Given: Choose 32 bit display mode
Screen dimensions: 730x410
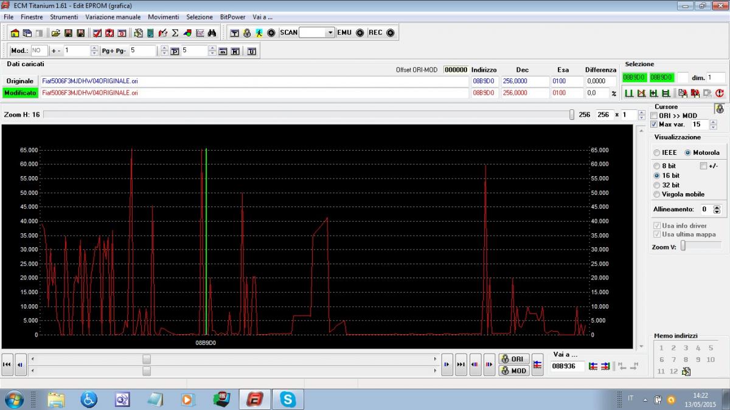Looking at the screenshot, I should [x=656, y=185].
